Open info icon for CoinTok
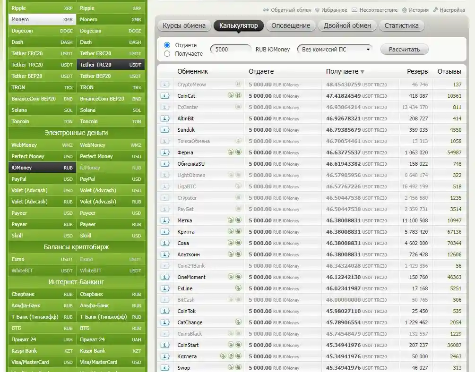Viewport: 475px width, 372px height. tap(165, 311)
